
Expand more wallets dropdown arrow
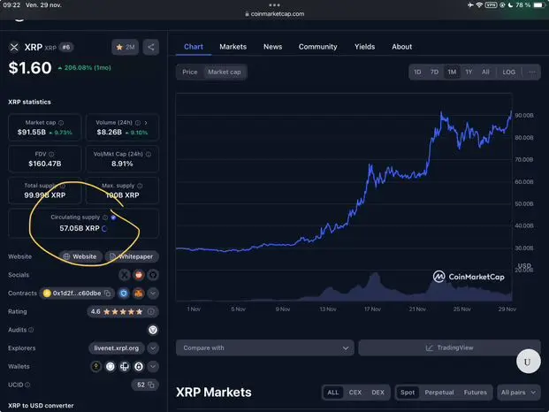click(153, 367)
